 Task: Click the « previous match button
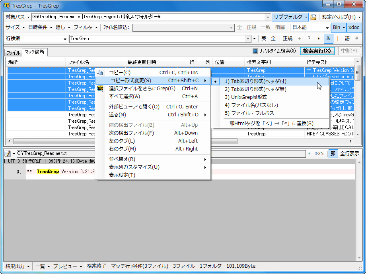(309, 154)
